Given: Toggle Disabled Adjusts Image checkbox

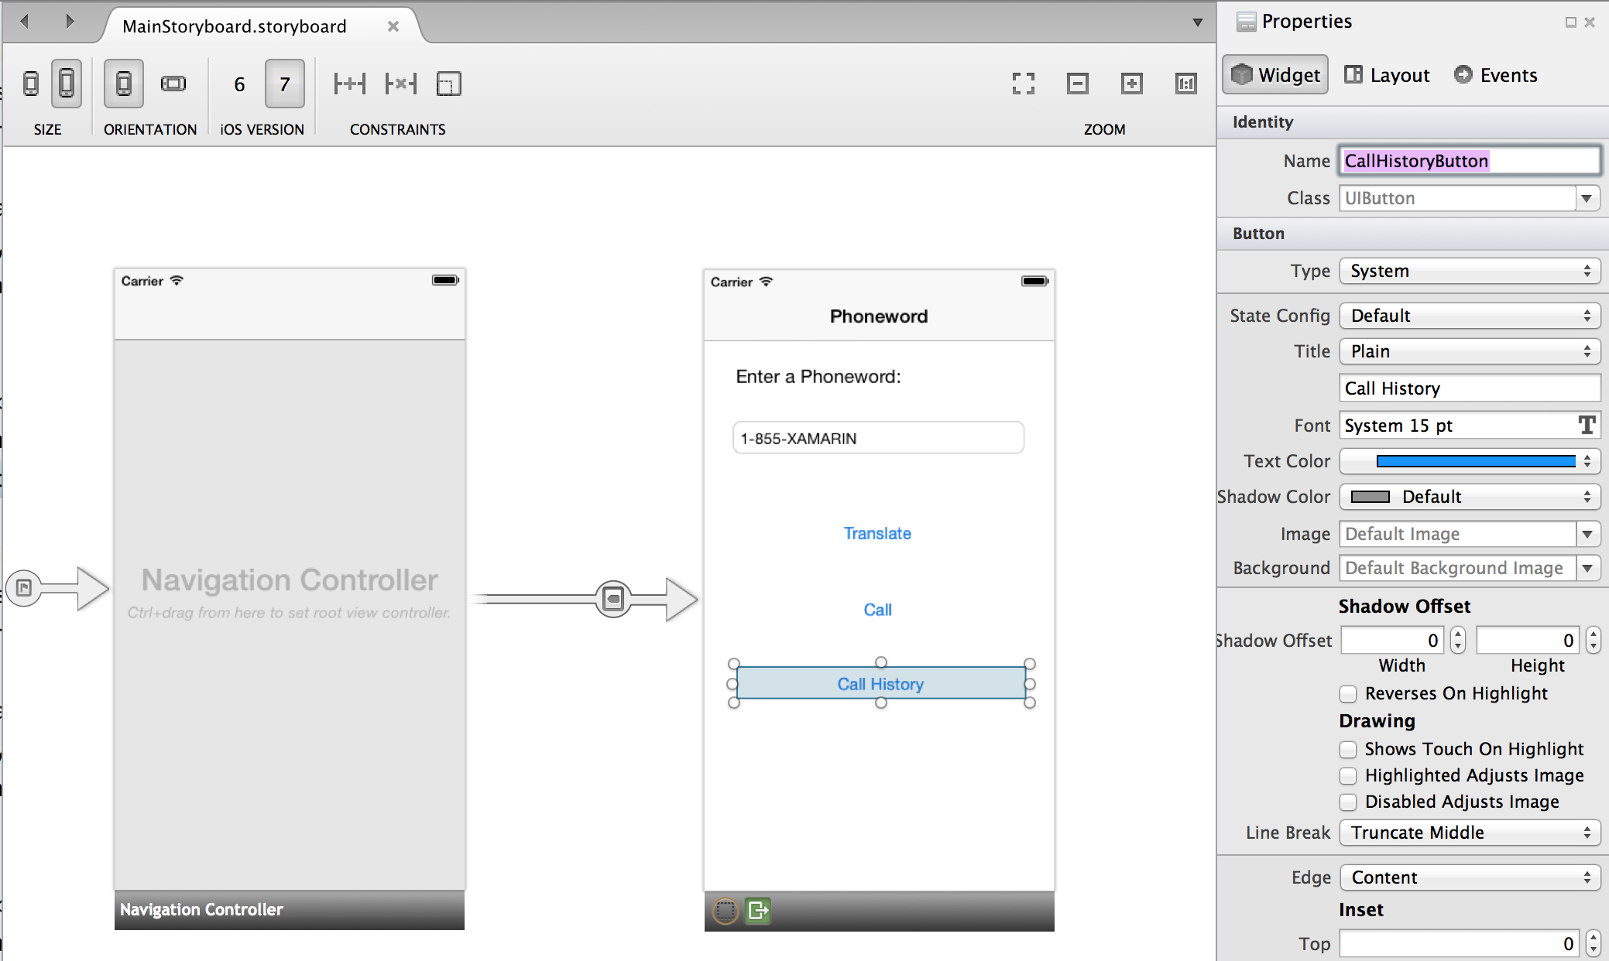Looking at the screenshot, I should tap(1348, 802).
